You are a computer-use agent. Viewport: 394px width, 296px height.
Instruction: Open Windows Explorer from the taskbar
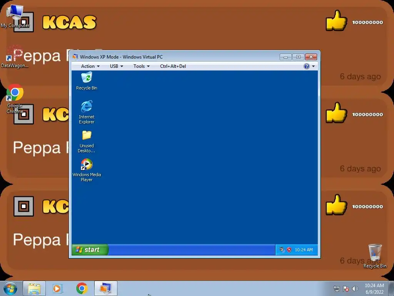pyautogui.click(x=34, y=288)
